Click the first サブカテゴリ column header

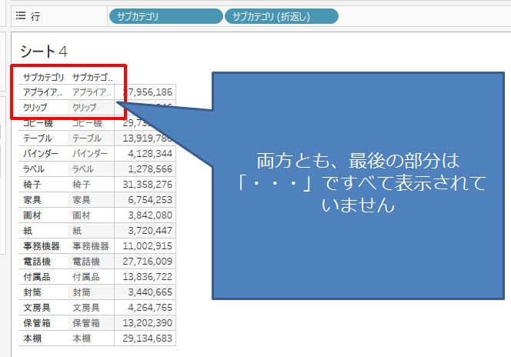click(x=43, y=77)
